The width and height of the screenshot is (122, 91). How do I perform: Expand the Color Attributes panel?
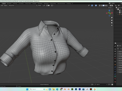coord(120,58)
